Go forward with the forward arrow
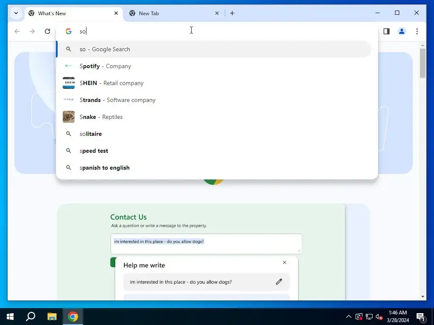The width and height of the screenshot is (434, 325). [x=32, y=31]
